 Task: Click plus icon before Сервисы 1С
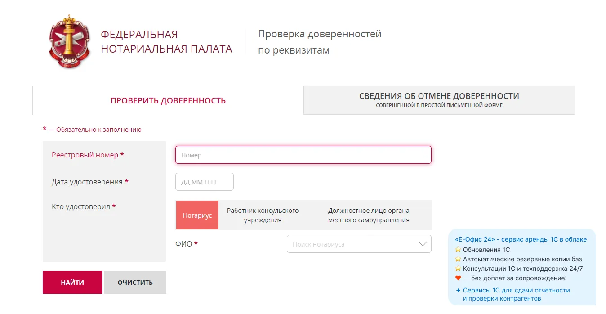click(458, 290)
